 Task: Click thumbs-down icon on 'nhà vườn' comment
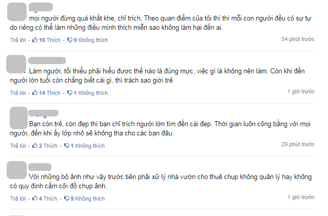67,199
